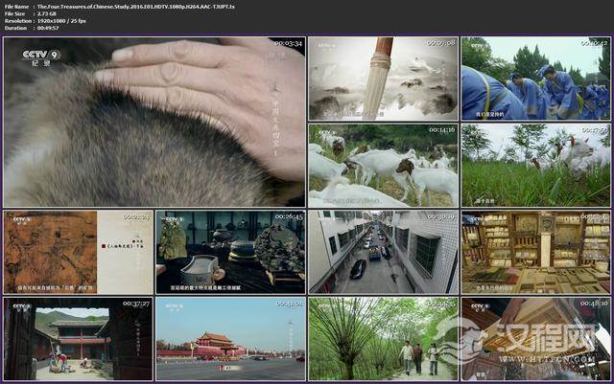
Task: Click the CCTV 9 logo on large thumbnail
Action: [41, 56]
